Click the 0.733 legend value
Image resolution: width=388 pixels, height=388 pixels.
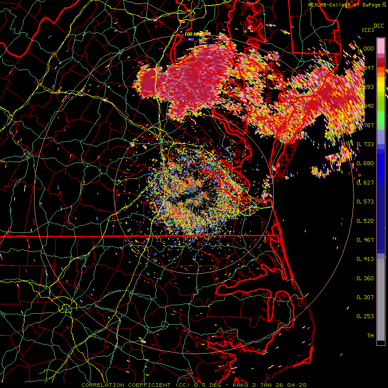(x=365, y=144)
